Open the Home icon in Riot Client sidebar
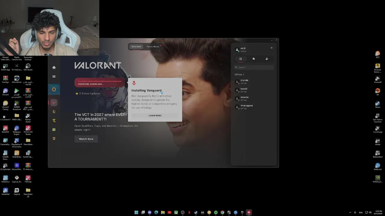 tap(54, 67)
